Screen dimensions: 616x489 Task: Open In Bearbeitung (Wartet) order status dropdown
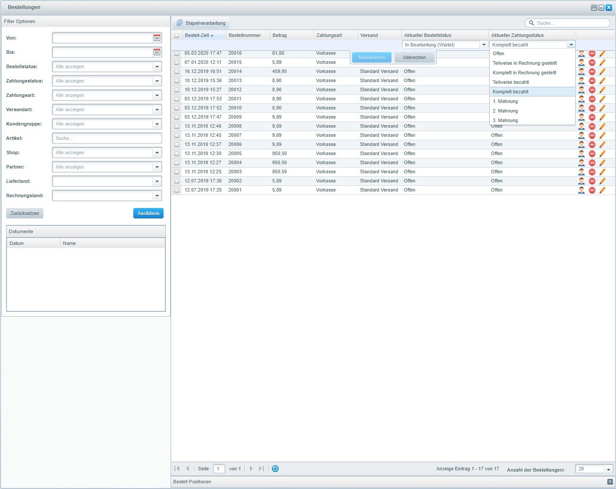pyautogui.click(x=484, y=45)
